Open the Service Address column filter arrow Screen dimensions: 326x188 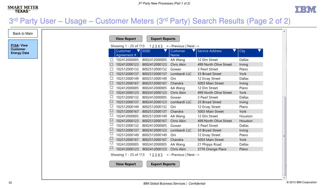[235, 51]
